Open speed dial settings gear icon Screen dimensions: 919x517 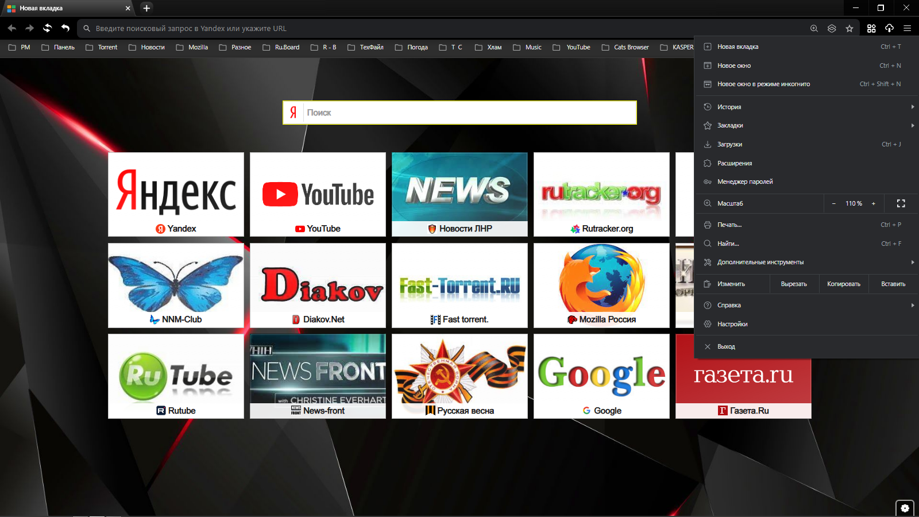point(905,508)
